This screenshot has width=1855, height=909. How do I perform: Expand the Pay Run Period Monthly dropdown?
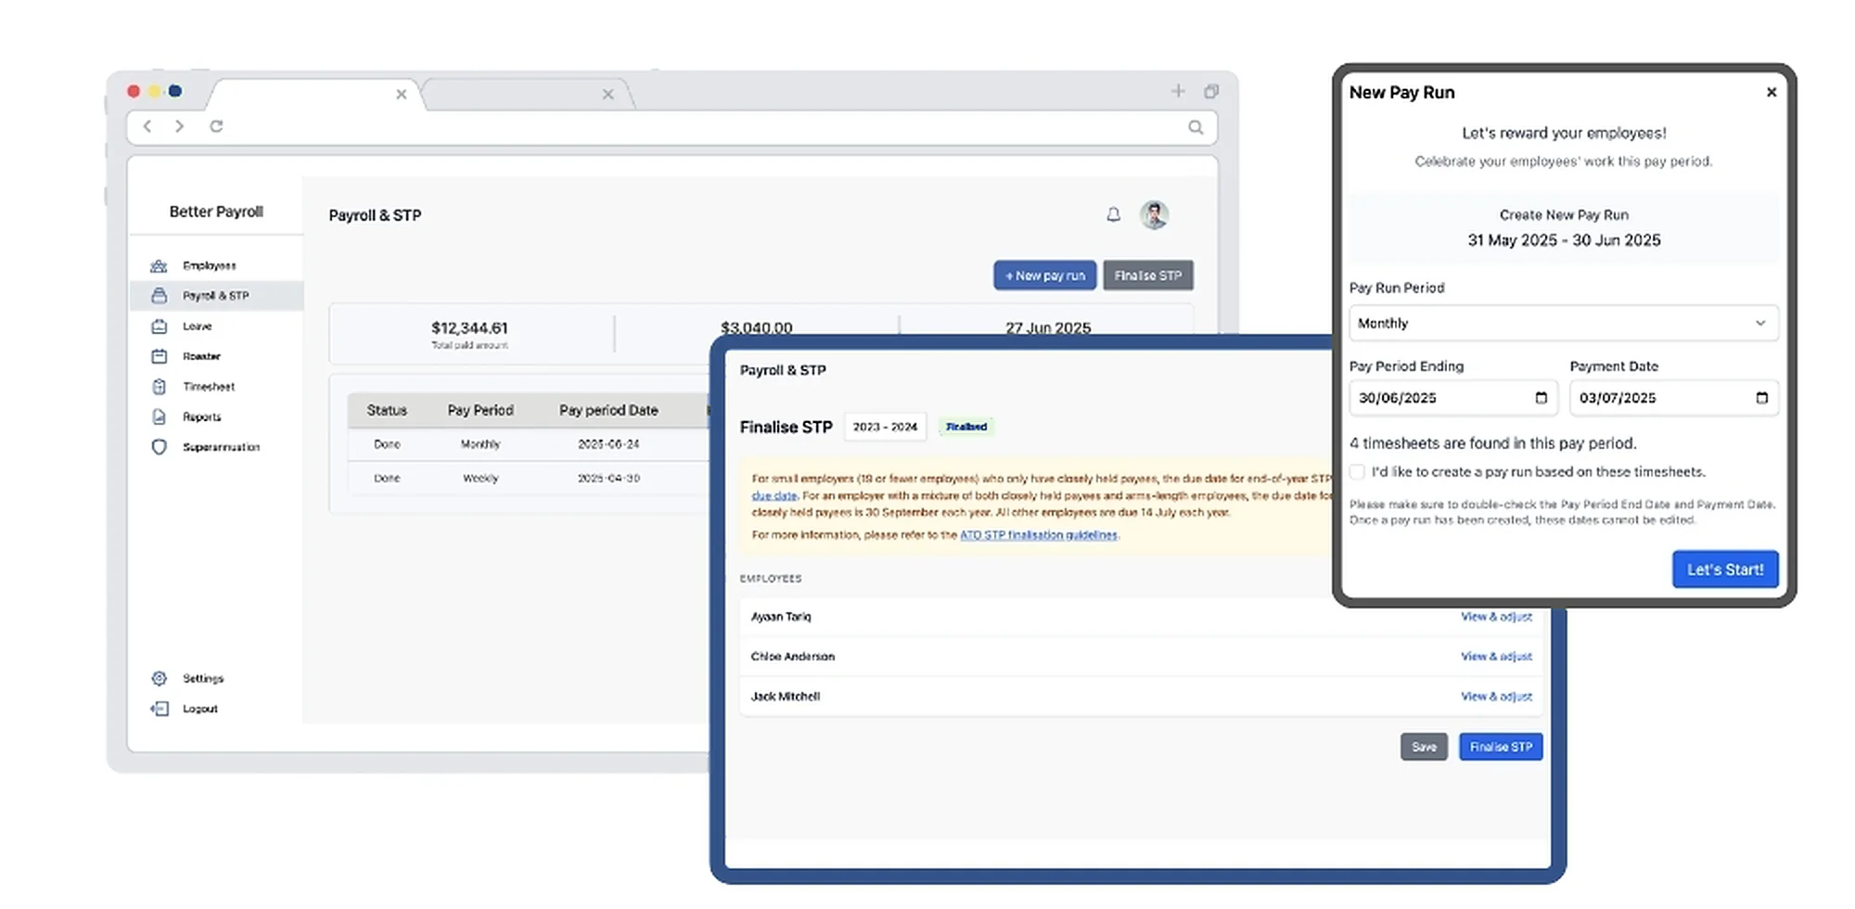click(x=1564, y=324)
